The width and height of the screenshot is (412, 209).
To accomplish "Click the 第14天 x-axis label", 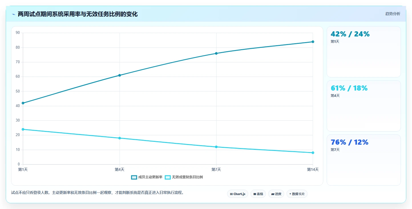I will click(x=313, y=169).
